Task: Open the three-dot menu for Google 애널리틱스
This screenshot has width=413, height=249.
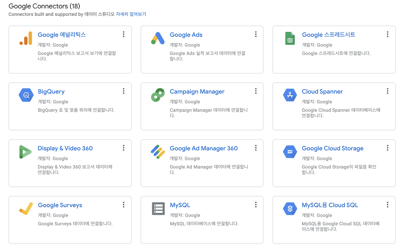Action: pyautogui.click(x=124, y=34)
